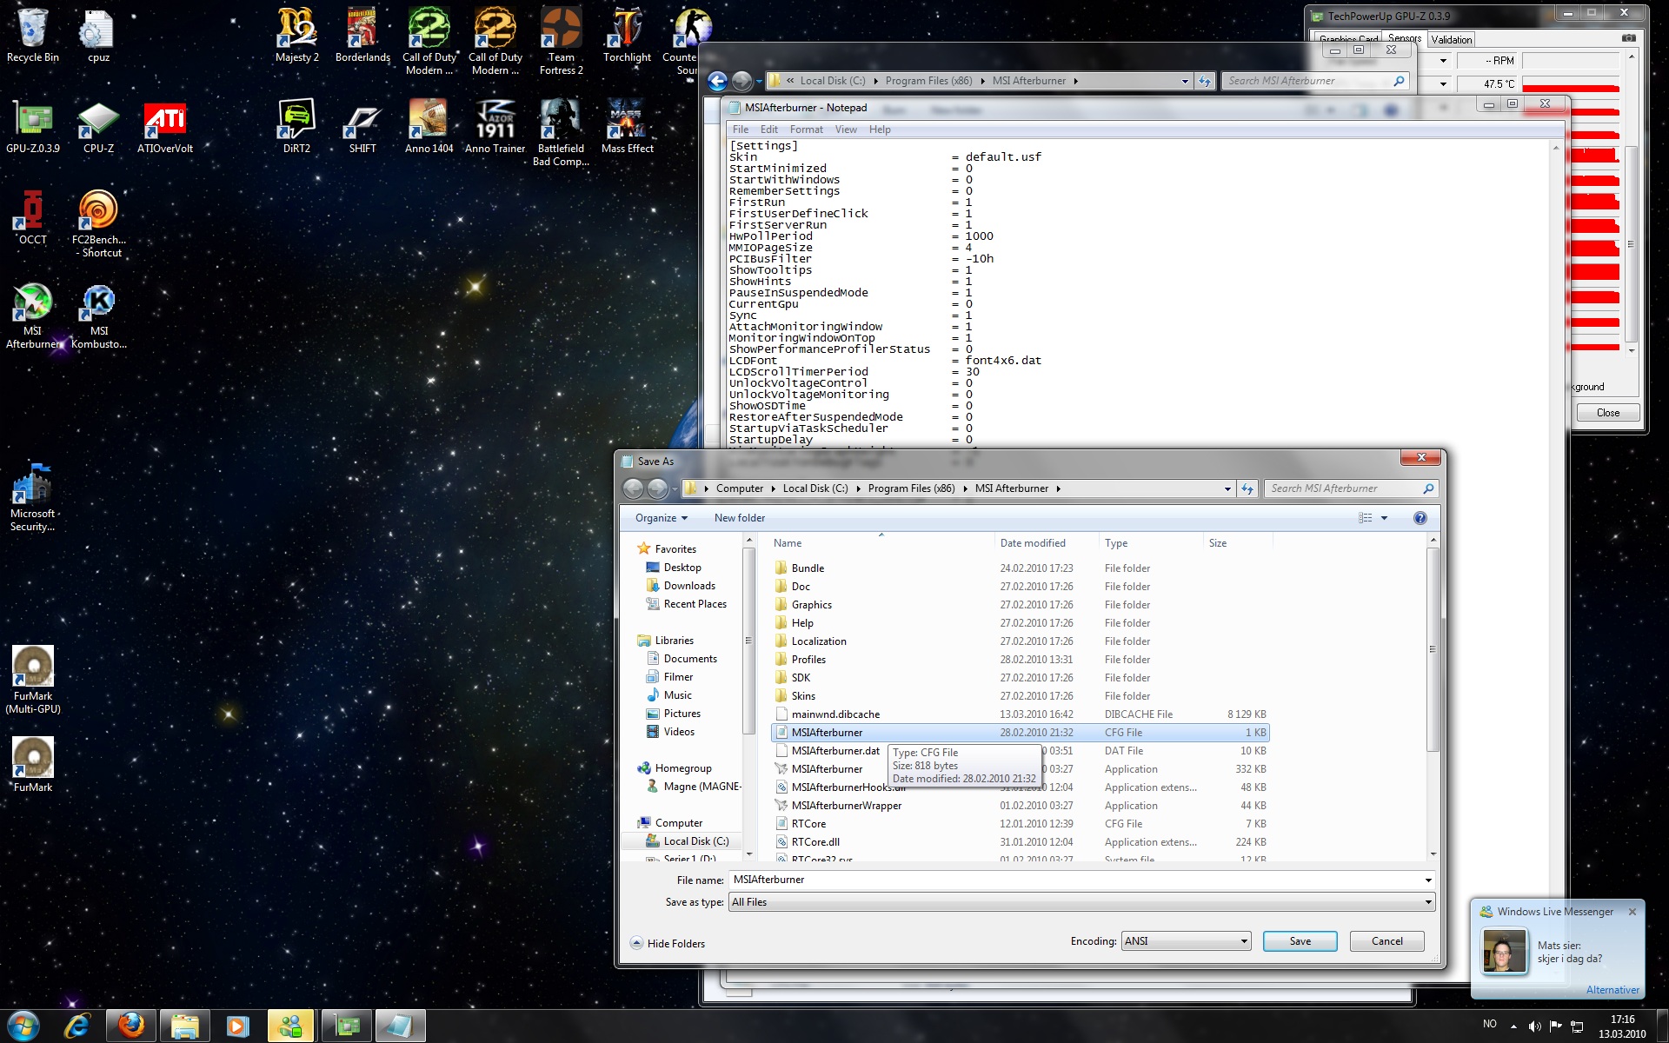The image size is (1669, 1043).
Task: Open OCCT desktop shortcut
Action: coord(33,218)
